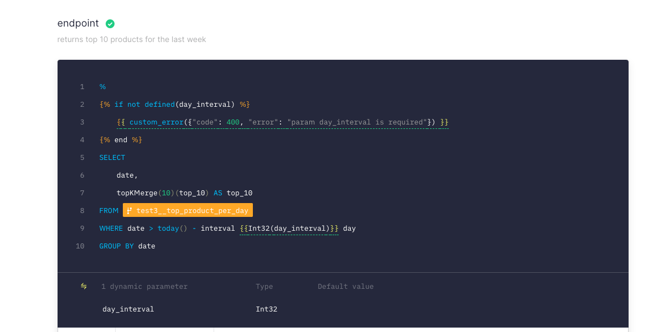This screenshot has height=332, width=664.
Task: Click the 'endpoint' node title
Action: (78, 24)
